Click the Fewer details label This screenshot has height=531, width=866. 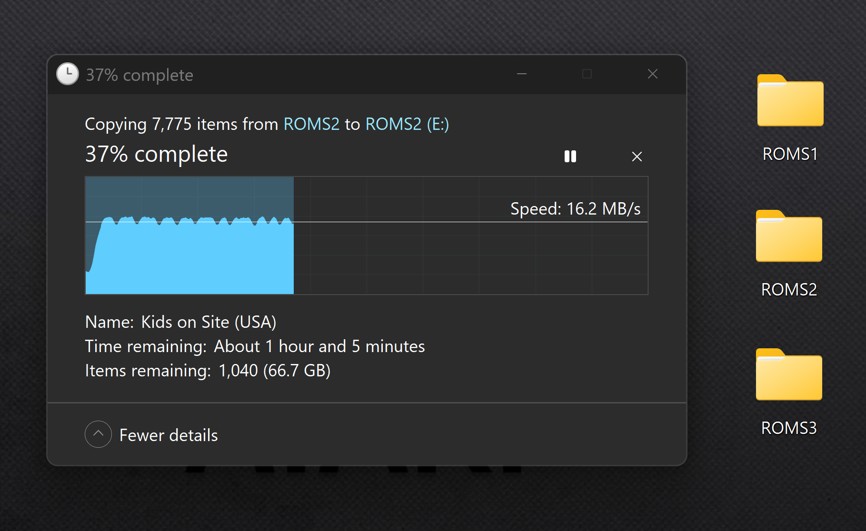(169, 435)
